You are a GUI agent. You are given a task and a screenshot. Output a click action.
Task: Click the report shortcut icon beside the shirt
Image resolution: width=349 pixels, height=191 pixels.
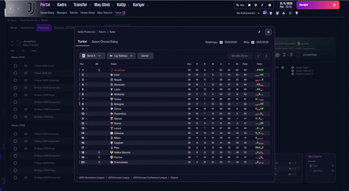point(277,13)
